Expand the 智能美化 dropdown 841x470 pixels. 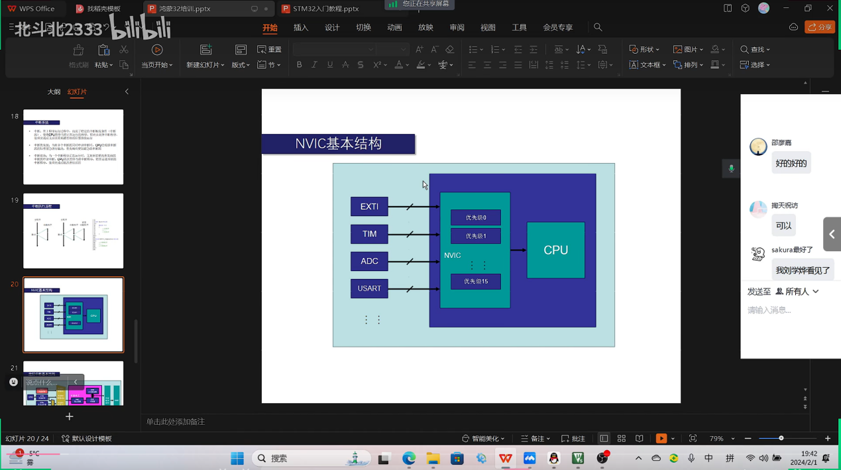tap(483, 439)
